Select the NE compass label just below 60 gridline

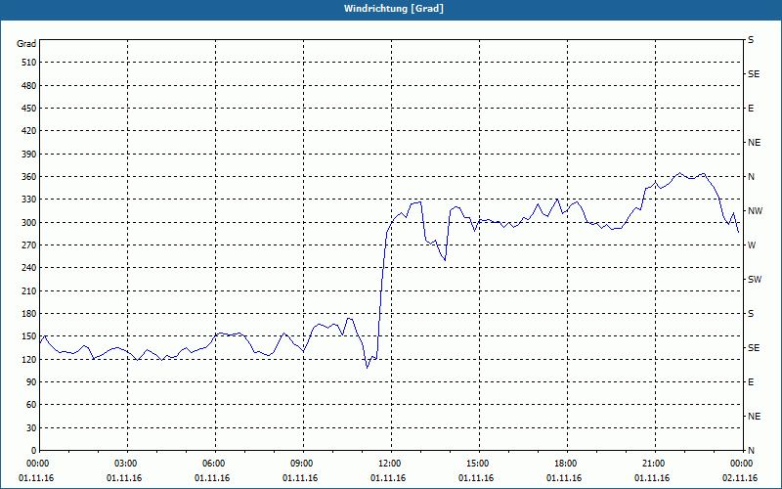(x=754, y=417)
